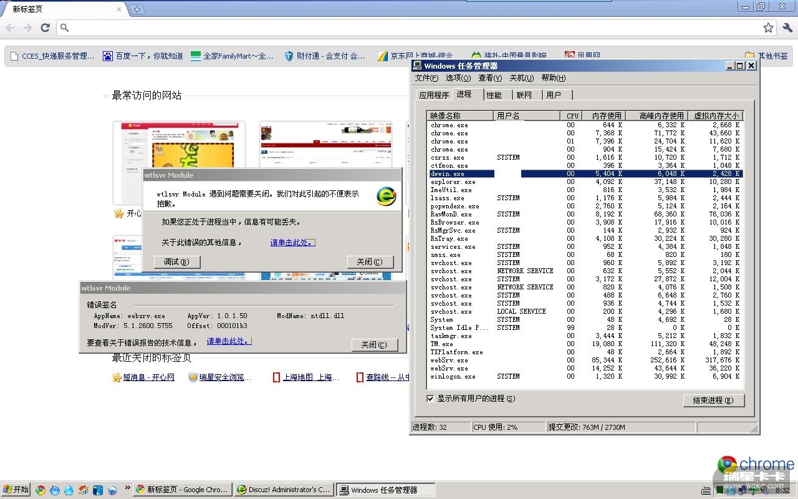Screen dimensions: 798x499
Task: Switch to the 应用程序 tab
Action: [x=434, y=95]
